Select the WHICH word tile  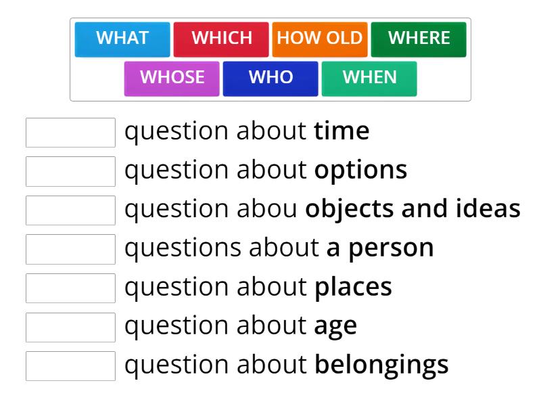tap(222, 39)
